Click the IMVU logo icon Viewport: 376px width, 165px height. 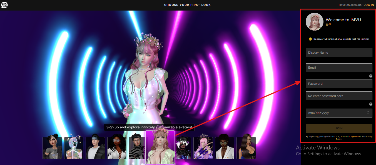point(4,5)
